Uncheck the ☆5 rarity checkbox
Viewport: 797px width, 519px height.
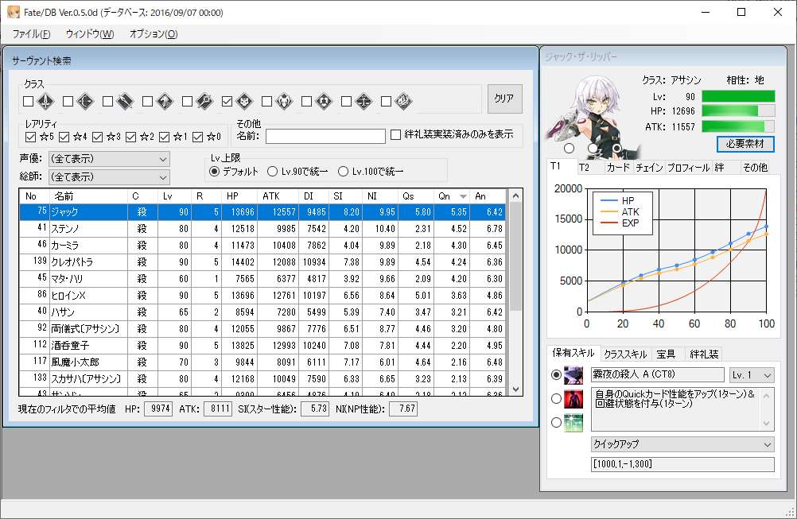point(31,137)
